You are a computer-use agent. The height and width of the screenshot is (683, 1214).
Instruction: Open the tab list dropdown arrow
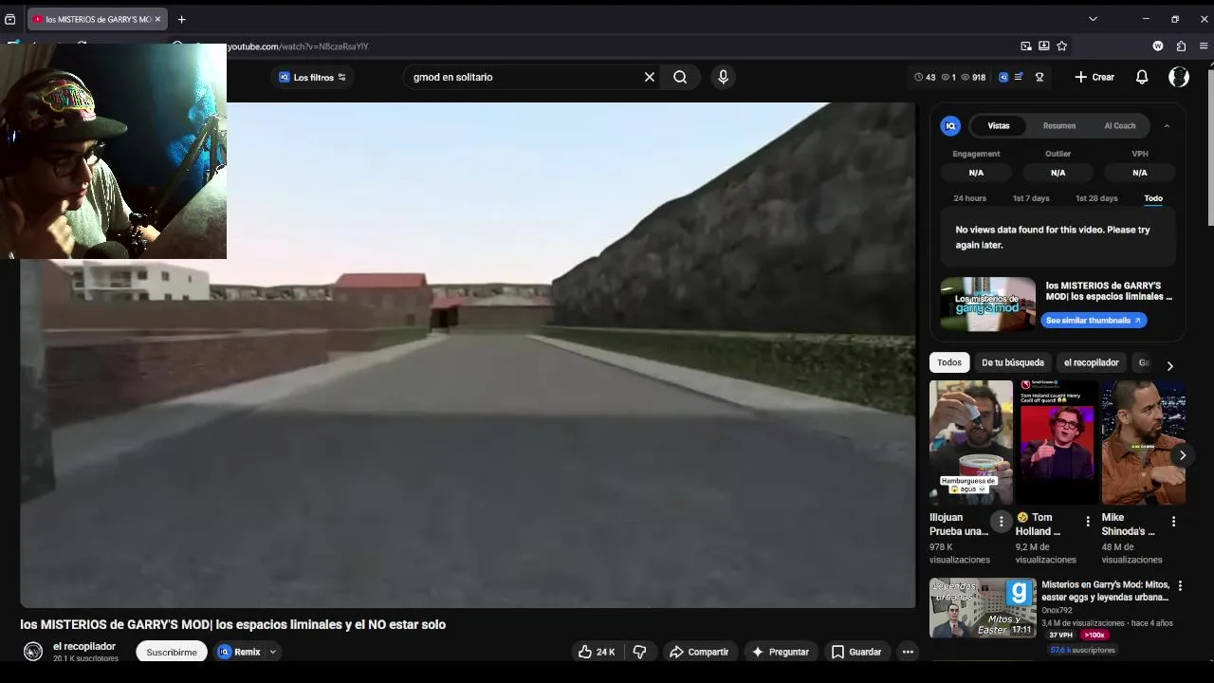pyautogui.click(x=1093, y=19)
